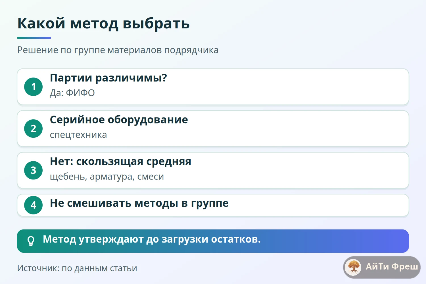The image size is (426, 284).
Task: Click the 'спецтехника' caption
Action: [78, 135]
